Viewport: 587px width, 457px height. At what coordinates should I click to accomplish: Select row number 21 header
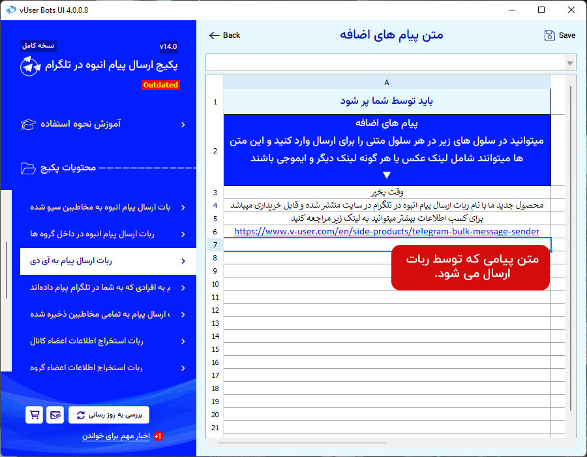215,428
